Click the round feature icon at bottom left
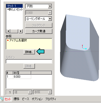101x103 pixels. click(1, 99)
